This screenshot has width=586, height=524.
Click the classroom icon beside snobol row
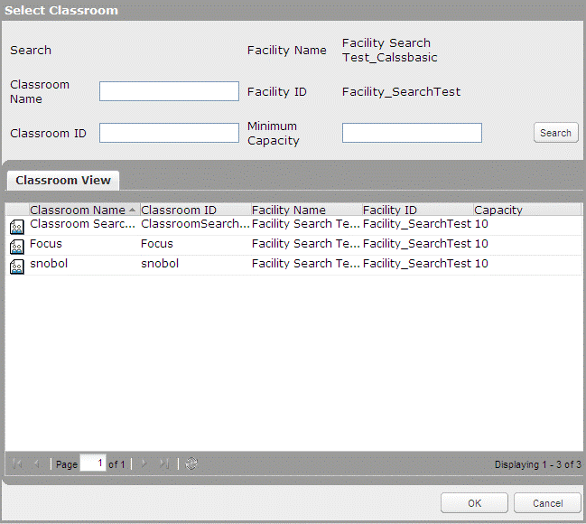(x=17, y=267)
